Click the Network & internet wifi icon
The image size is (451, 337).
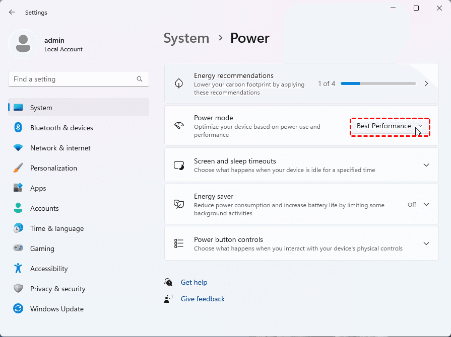click(18, 148)
